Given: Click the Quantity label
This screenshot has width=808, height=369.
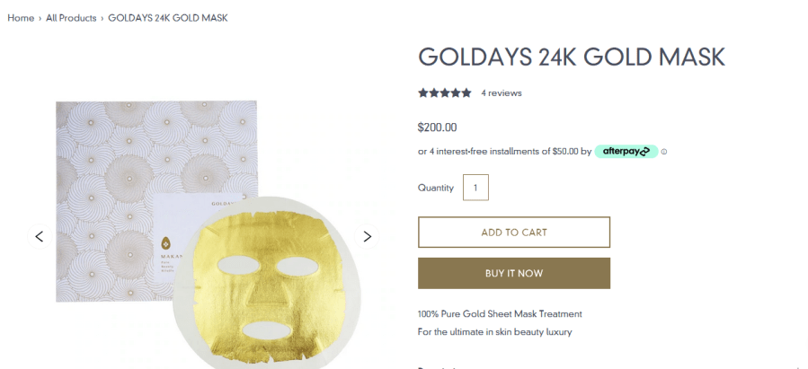Looking at the screenshot, I should tap(436, 188).
